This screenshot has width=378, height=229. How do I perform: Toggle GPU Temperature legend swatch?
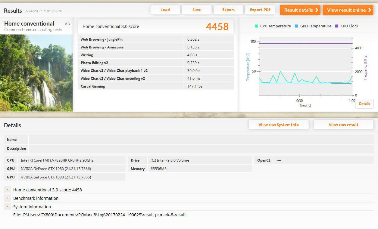click(x=296, y=26)
